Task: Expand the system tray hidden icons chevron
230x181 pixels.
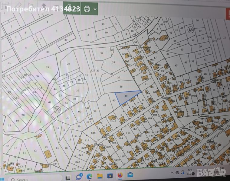Action: (172, 173)
